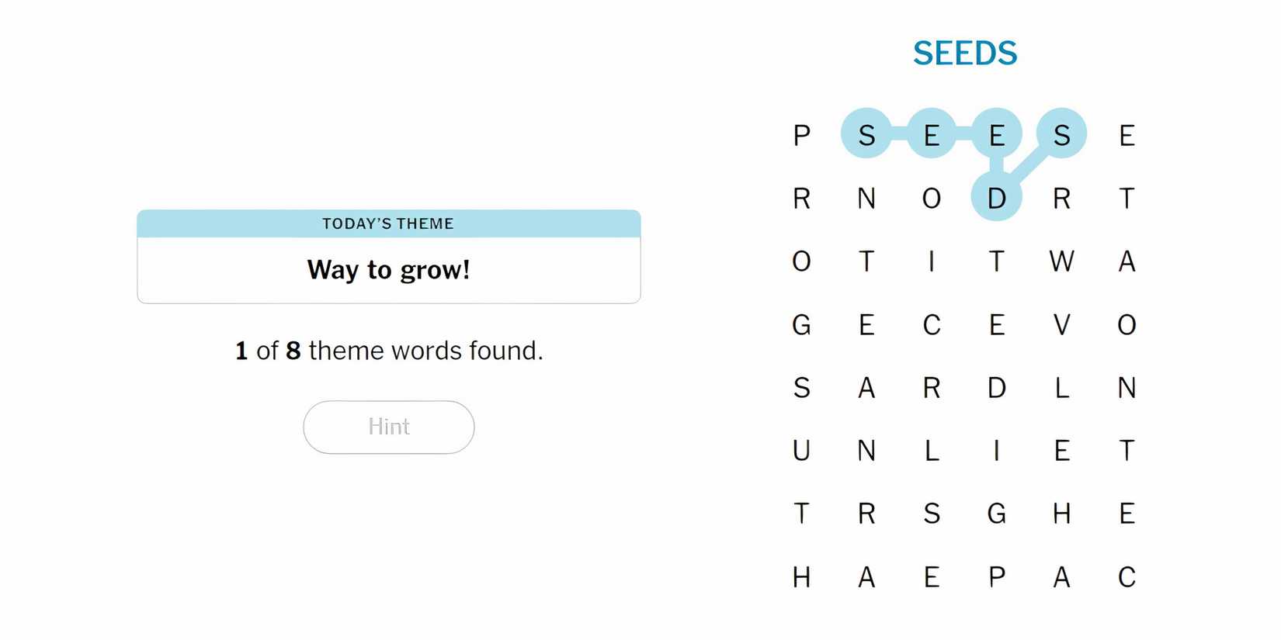Image resolution: width=1281 pixels, height=640 pixels.
Task: Select the letter W in the grid
Action: [x=1061, y=261]
